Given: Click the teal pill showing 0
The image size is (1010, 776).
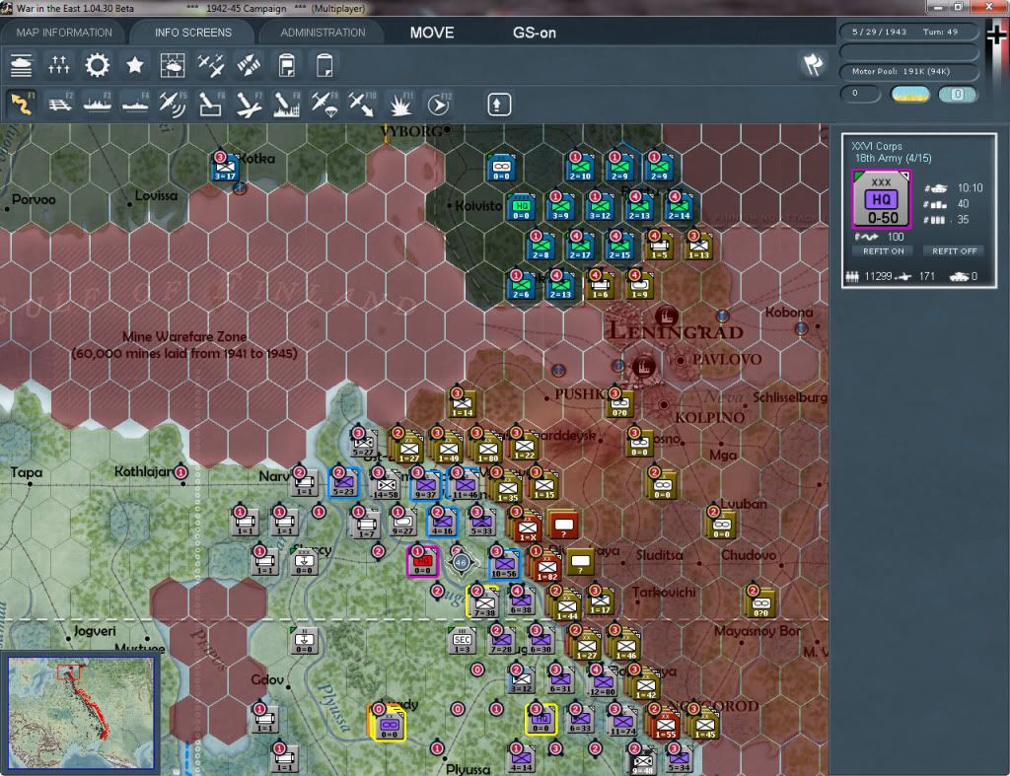Looking at the screenshot, I should [958, 95].
